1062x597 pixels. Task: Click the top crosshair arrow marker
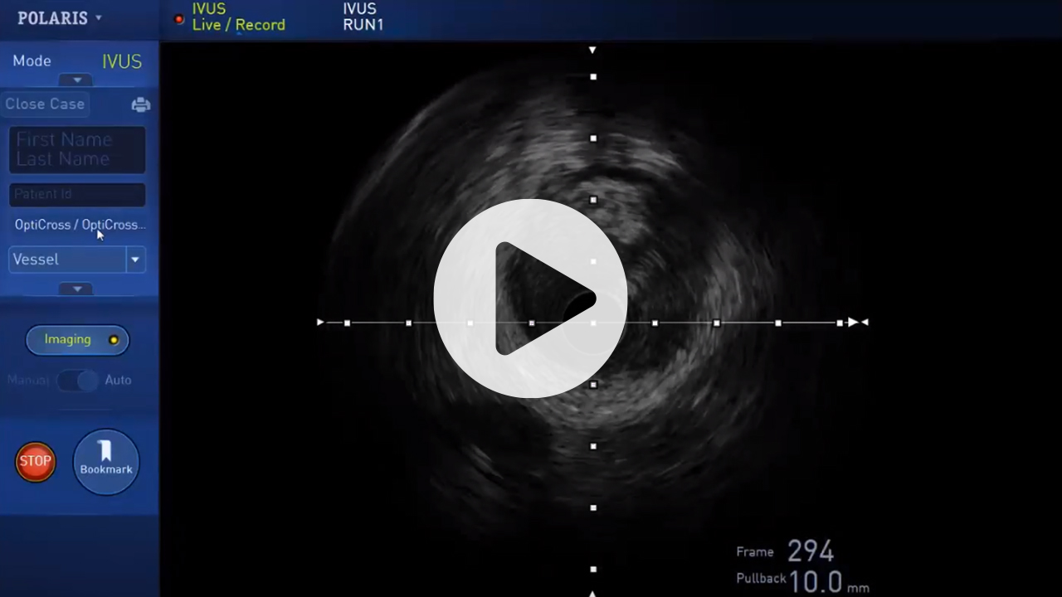click(x=592, y=51)
